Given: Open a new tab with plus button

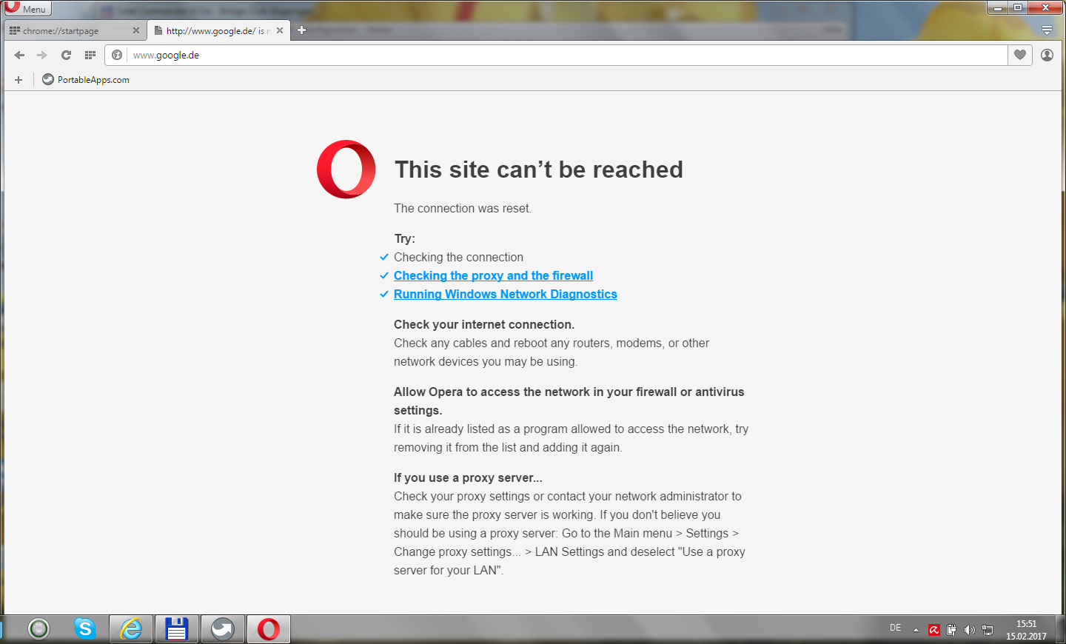Looking at the screenshot, I should click(x=301, y=30).
